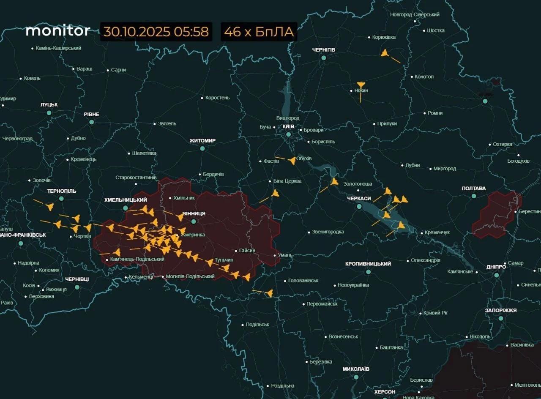
Task: Click the drone icon next to Обухів
Action: pyautogui.click(x=292, y=161)
